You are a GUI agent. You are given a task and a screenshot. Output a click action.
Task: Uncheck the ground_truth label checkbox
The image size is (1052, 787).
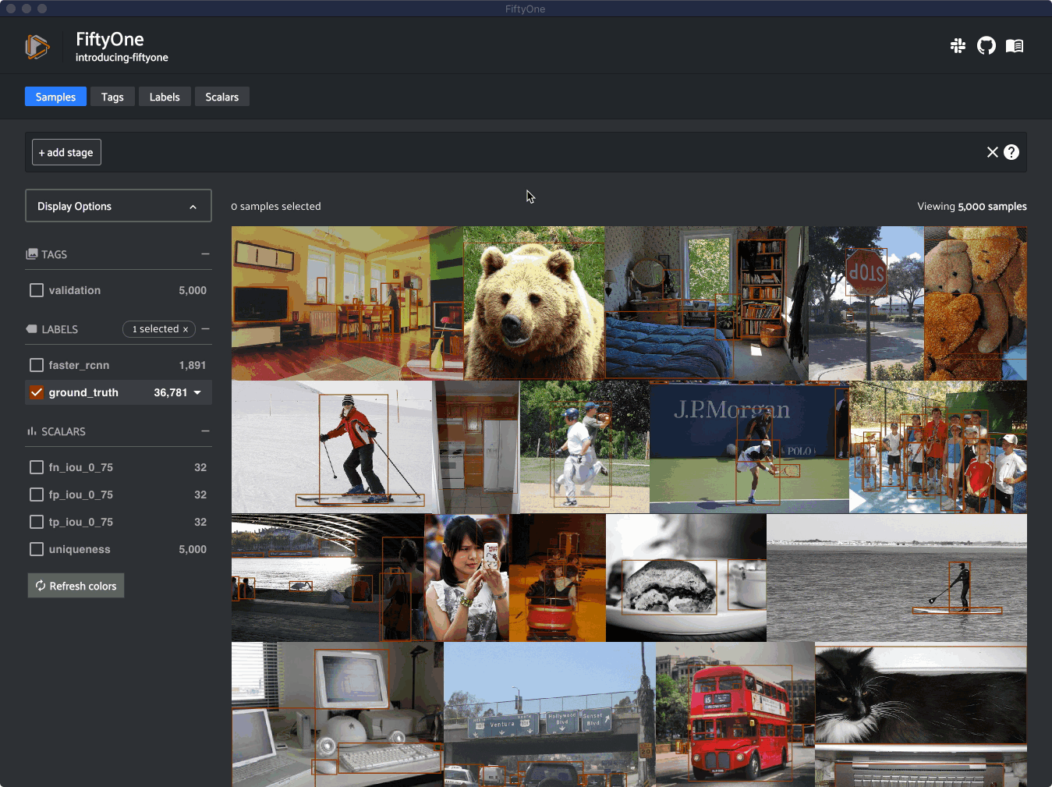coord(37,392)
